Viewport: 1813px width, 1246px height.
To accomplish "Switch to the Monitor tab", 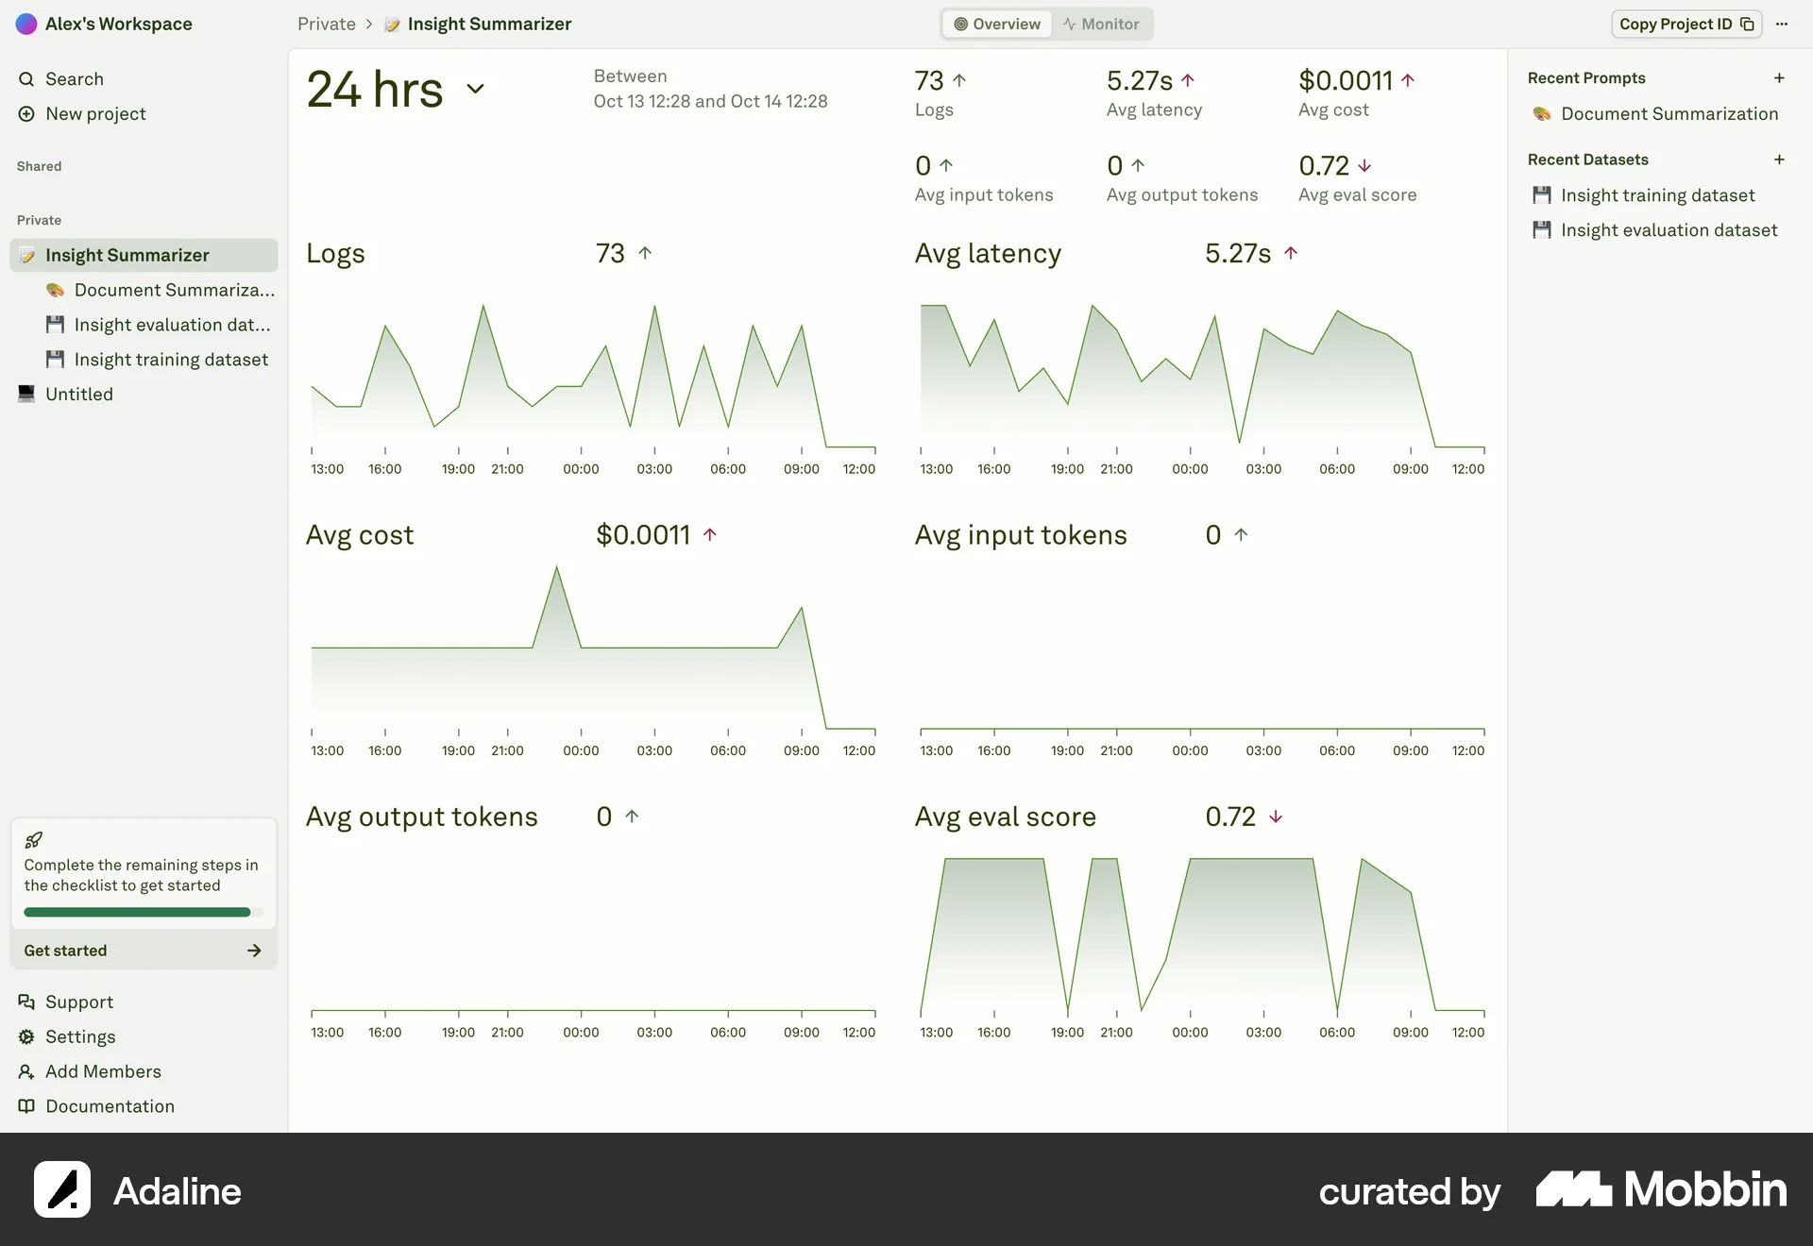I will 1100,25.
